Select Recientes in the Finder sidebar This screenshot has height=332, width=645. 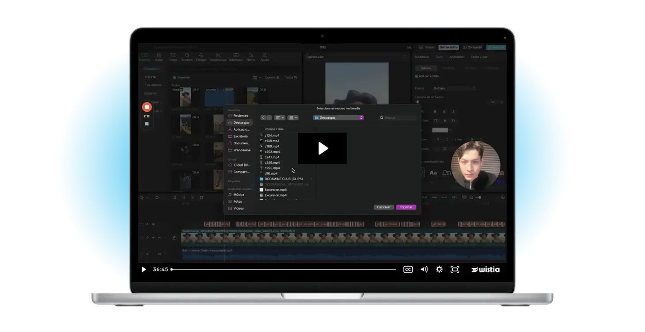pyautogui.click(x=240, y=116)
